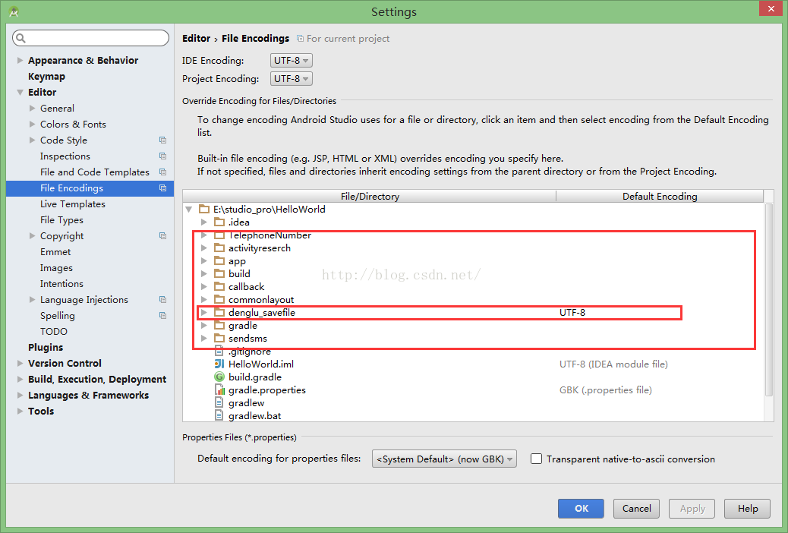Open the Plugins settings page

46,348
